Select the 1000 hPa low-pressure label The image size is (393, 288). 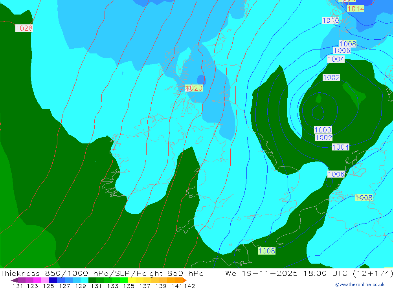tap(323, 130)
